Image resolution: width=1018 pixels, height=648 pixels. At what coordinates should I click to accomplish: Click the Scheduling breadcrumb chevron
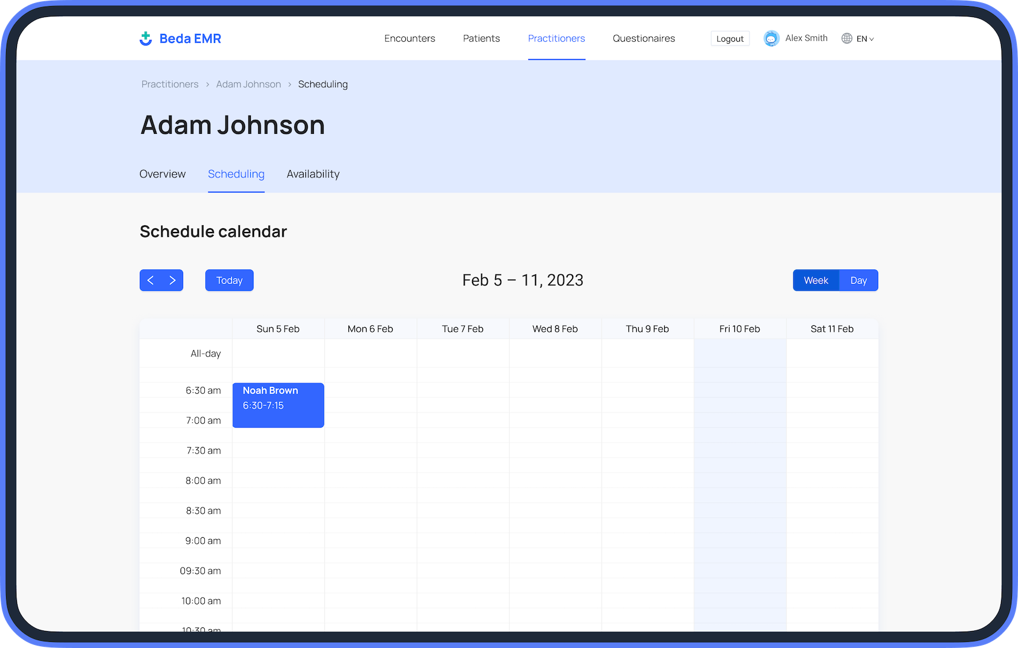pyautogui.click(x=290, y=84)
